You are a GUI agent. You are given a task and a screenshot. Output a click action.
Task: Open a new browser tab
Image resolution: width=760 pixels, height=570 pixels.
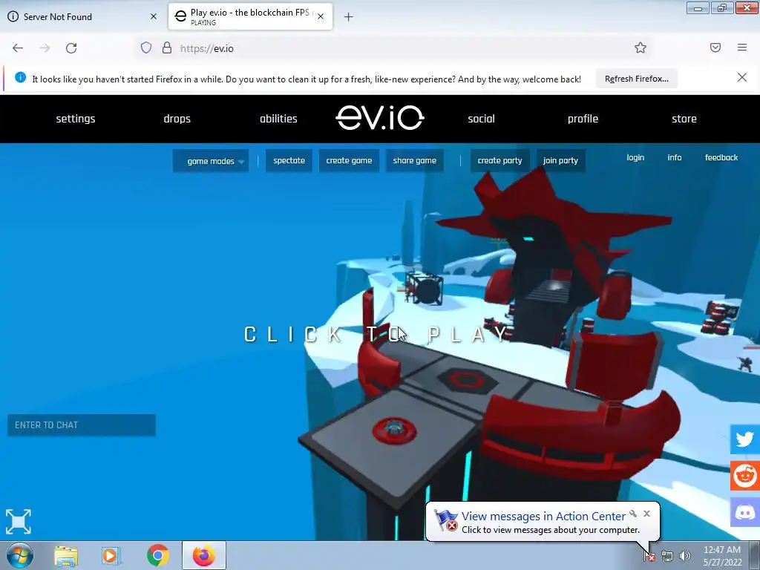(349, 17)
